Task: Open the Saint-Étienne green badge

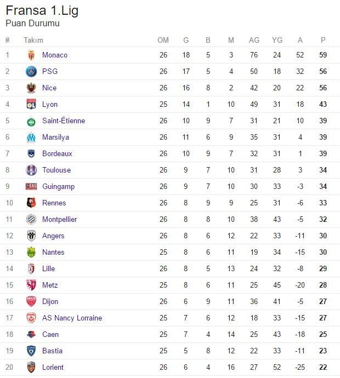Action: pos(31,122)
